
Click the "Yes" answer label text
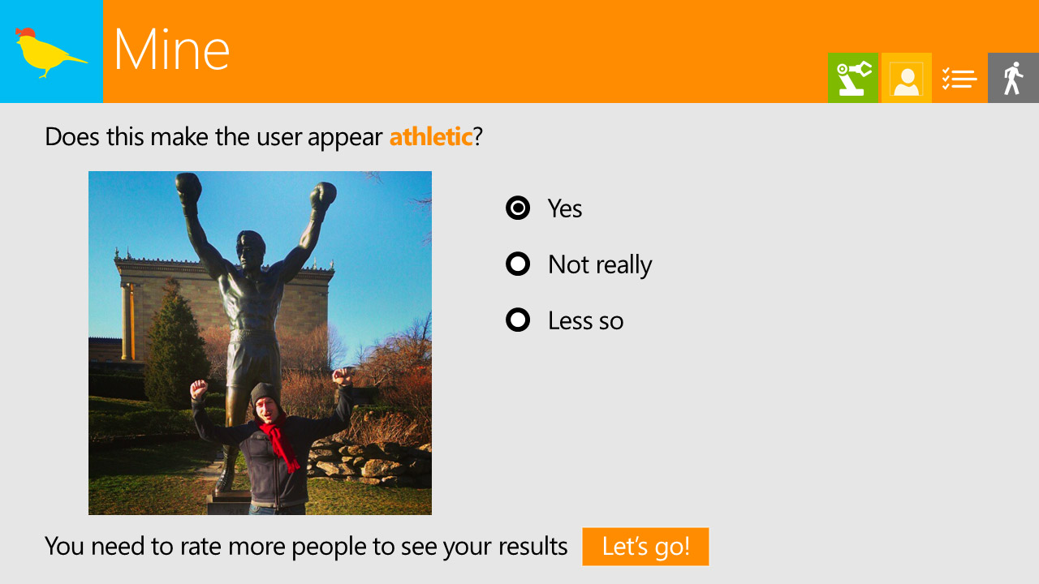[x=565, y=208]
